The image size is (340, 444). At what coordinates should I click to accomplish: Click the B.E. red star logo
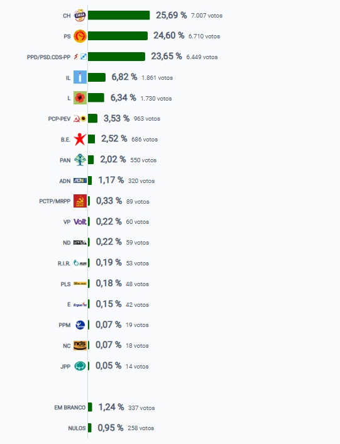point(80,139)
